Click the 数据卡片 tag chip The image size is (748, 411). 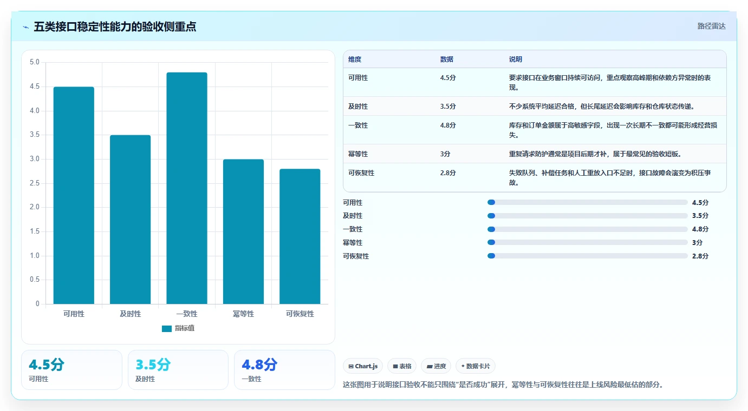pos(476,366)
